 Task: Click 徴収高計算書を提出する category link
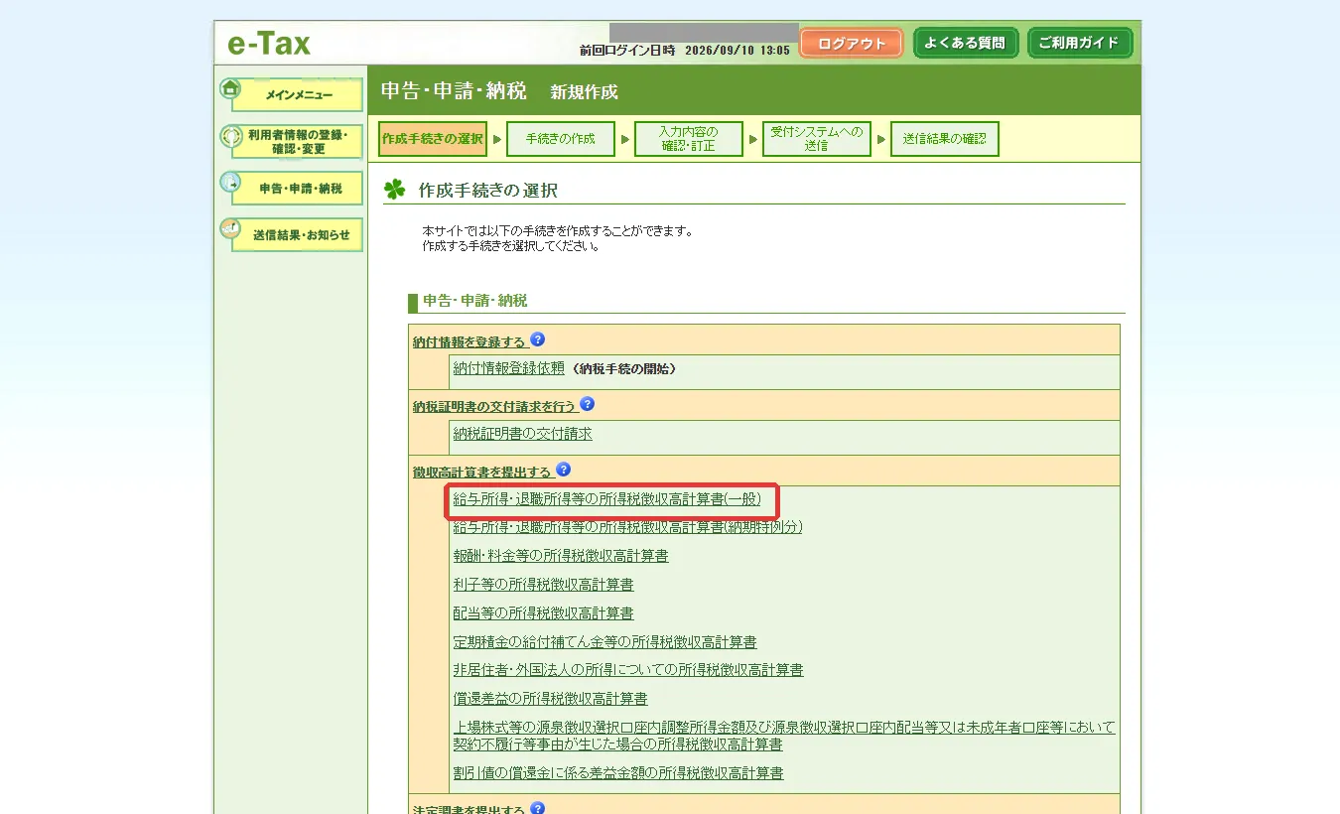point(482,471)
